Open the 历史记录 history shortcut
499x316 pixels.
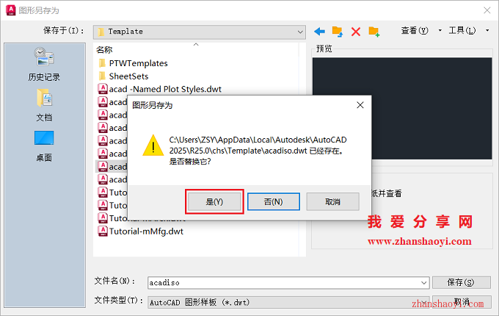[x=44, y=64]
